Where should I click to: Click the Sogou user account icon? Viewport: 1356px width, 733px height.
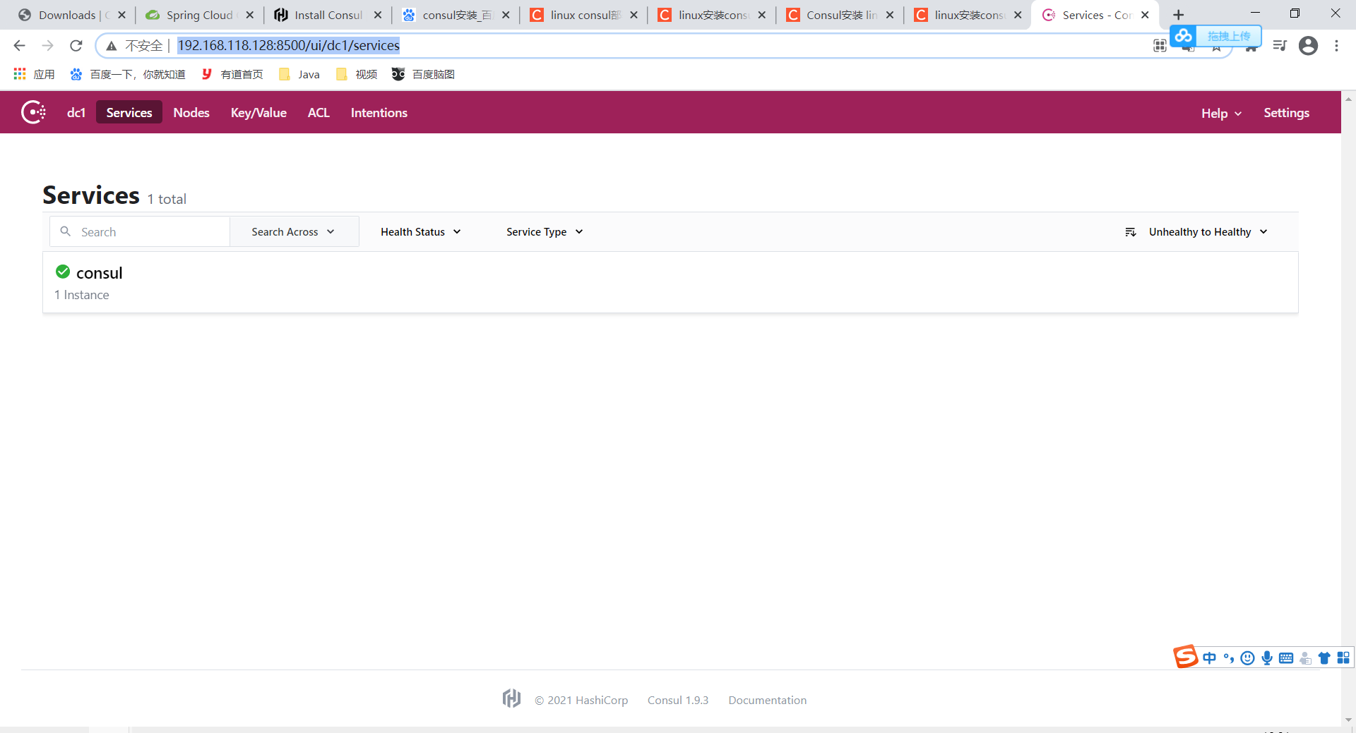coord(1305,658)
